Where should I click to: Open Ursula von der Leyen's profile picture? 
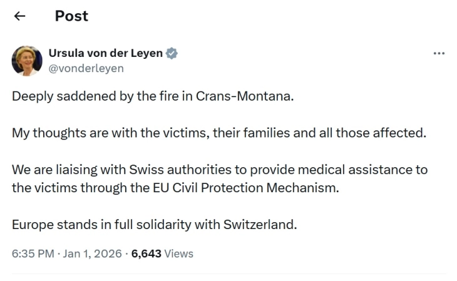27,61
